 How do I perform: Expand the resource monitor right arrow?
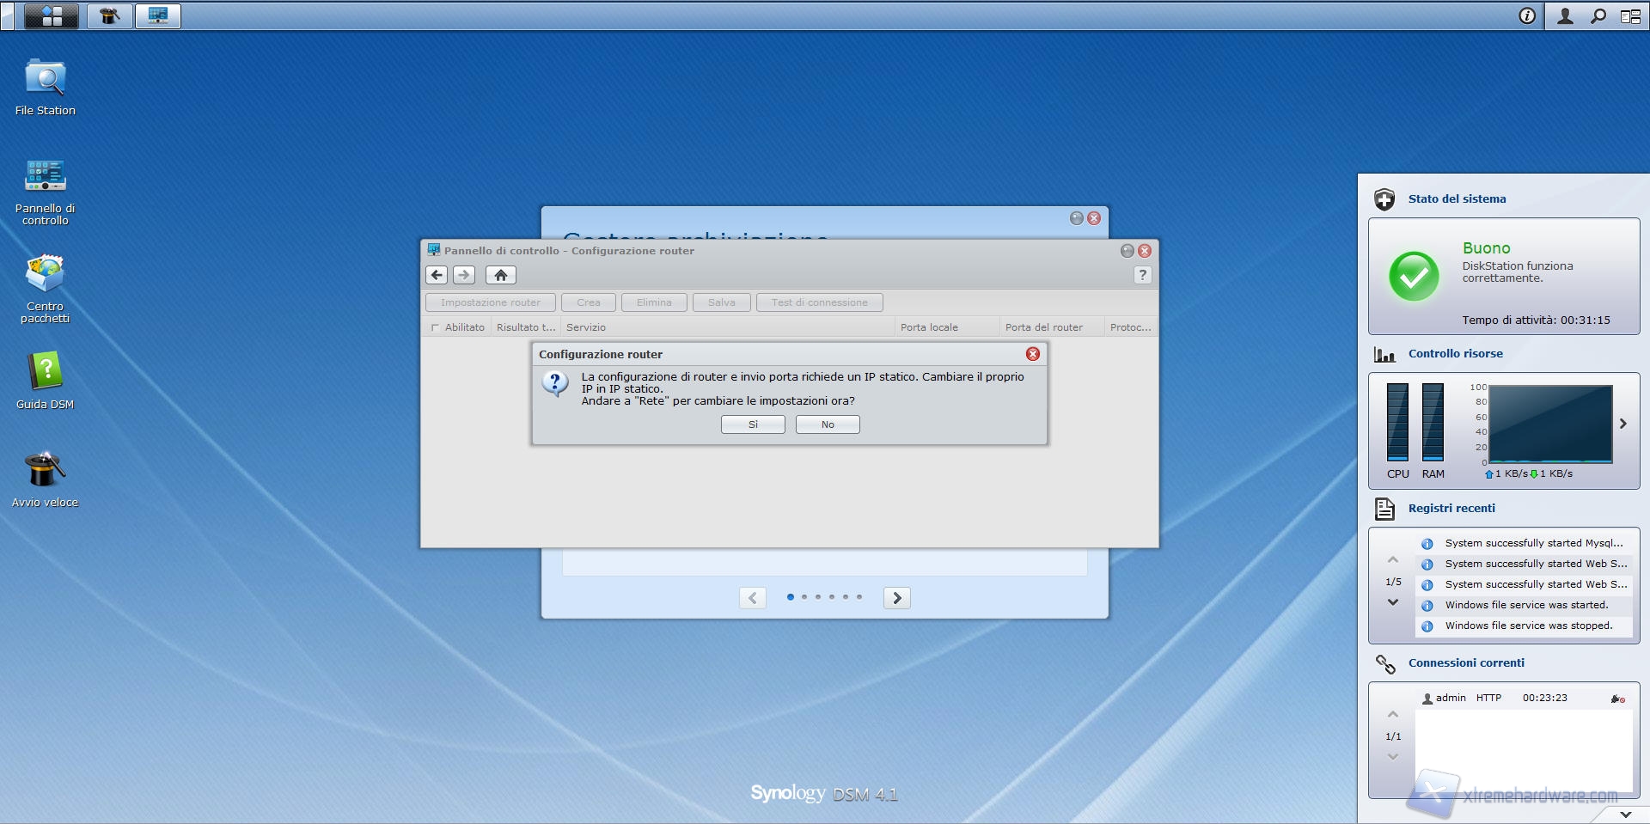click(1623, 424)
